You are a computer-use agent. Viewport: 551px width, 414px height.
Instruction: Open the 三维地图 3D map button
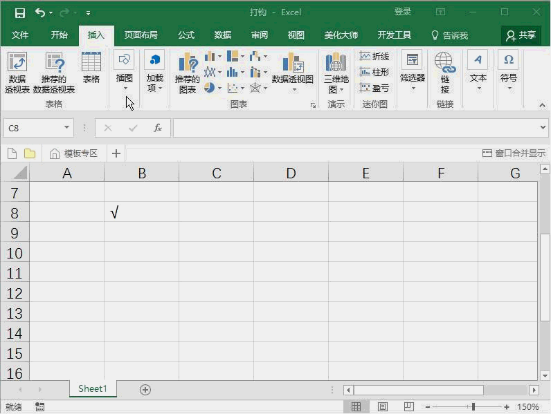[x=336, y=73]
